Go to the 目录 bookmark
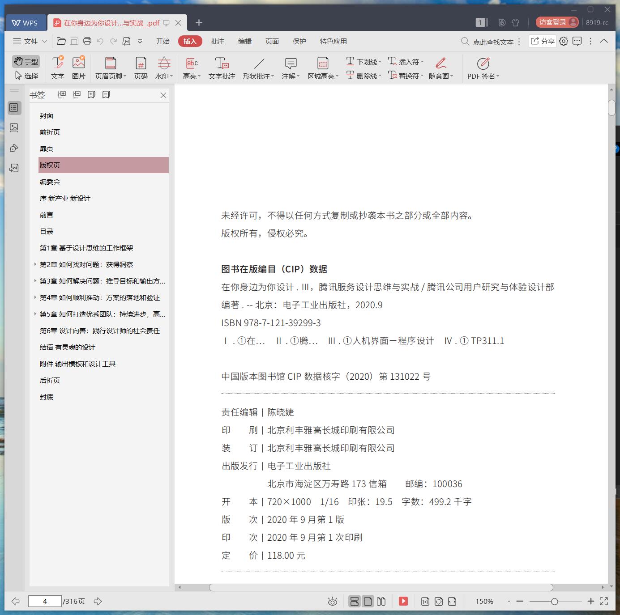This screenshot has width=620, height=615. (47, 231)
